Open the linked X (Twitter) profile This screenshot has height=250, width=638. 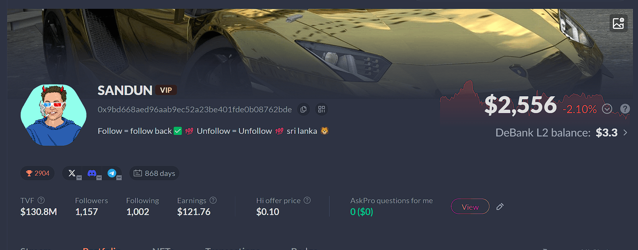tap(73, 173)
